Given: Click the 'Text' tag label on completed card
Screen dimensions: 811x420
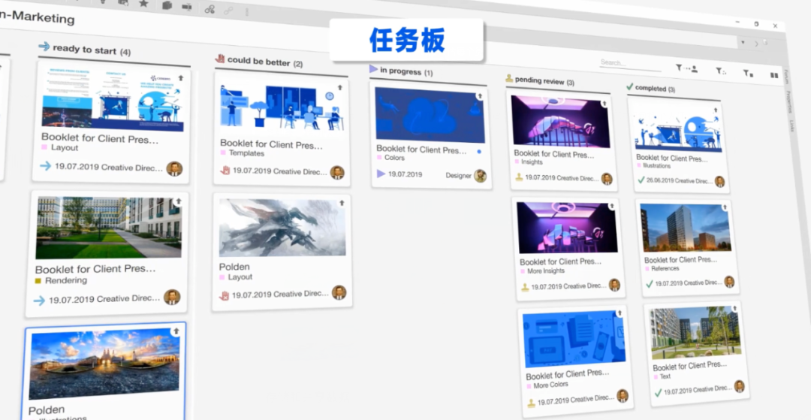Looking at the screenshot, I should point(665,376).
